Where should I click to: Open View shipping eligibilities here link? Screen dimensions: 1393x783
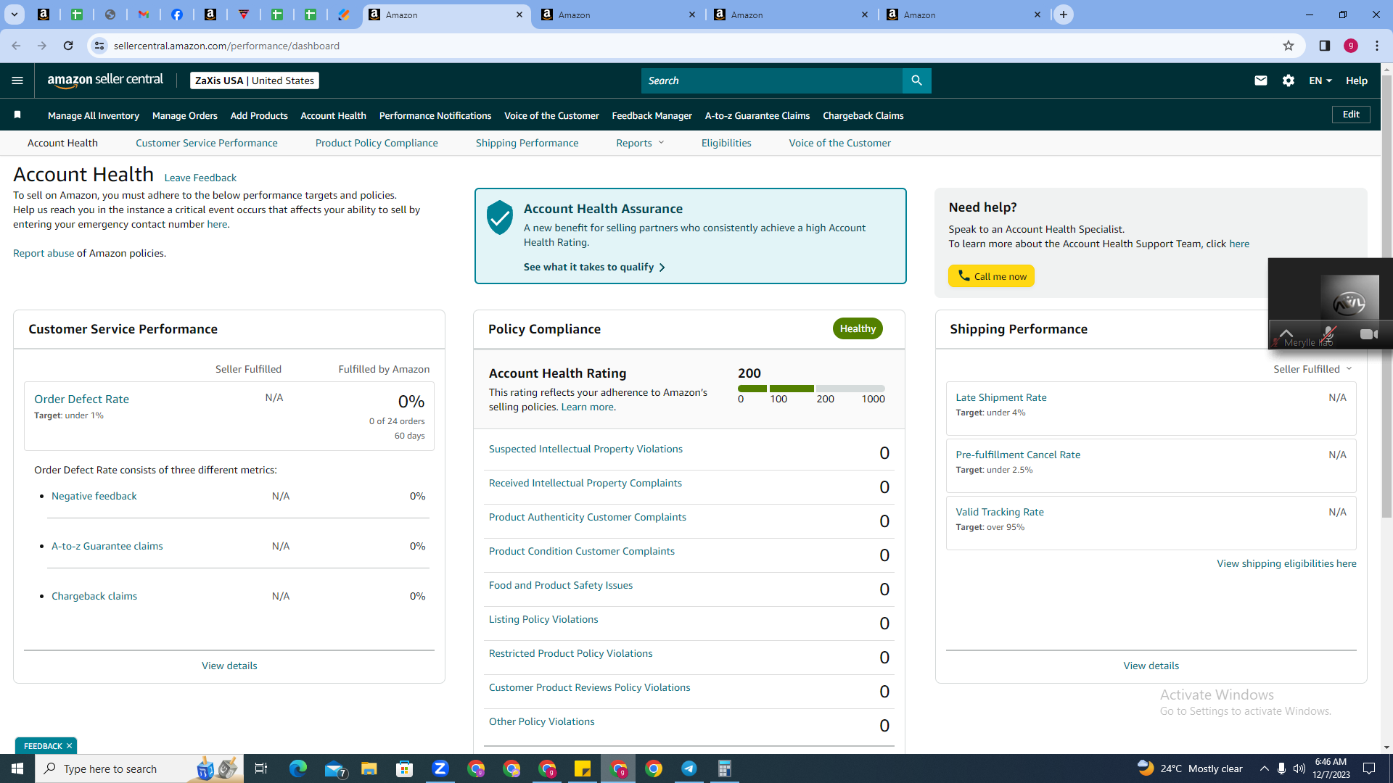(1286, 563)
